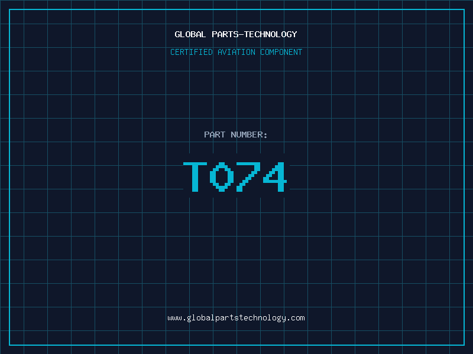Click the word PARTS in the header
Viewport: 473px width, 354px height.
(x=225, y=34)
